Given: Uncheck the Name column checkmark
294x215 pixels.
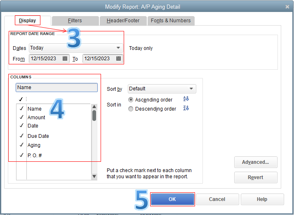Looking at the screenshot, I should 21,109.
